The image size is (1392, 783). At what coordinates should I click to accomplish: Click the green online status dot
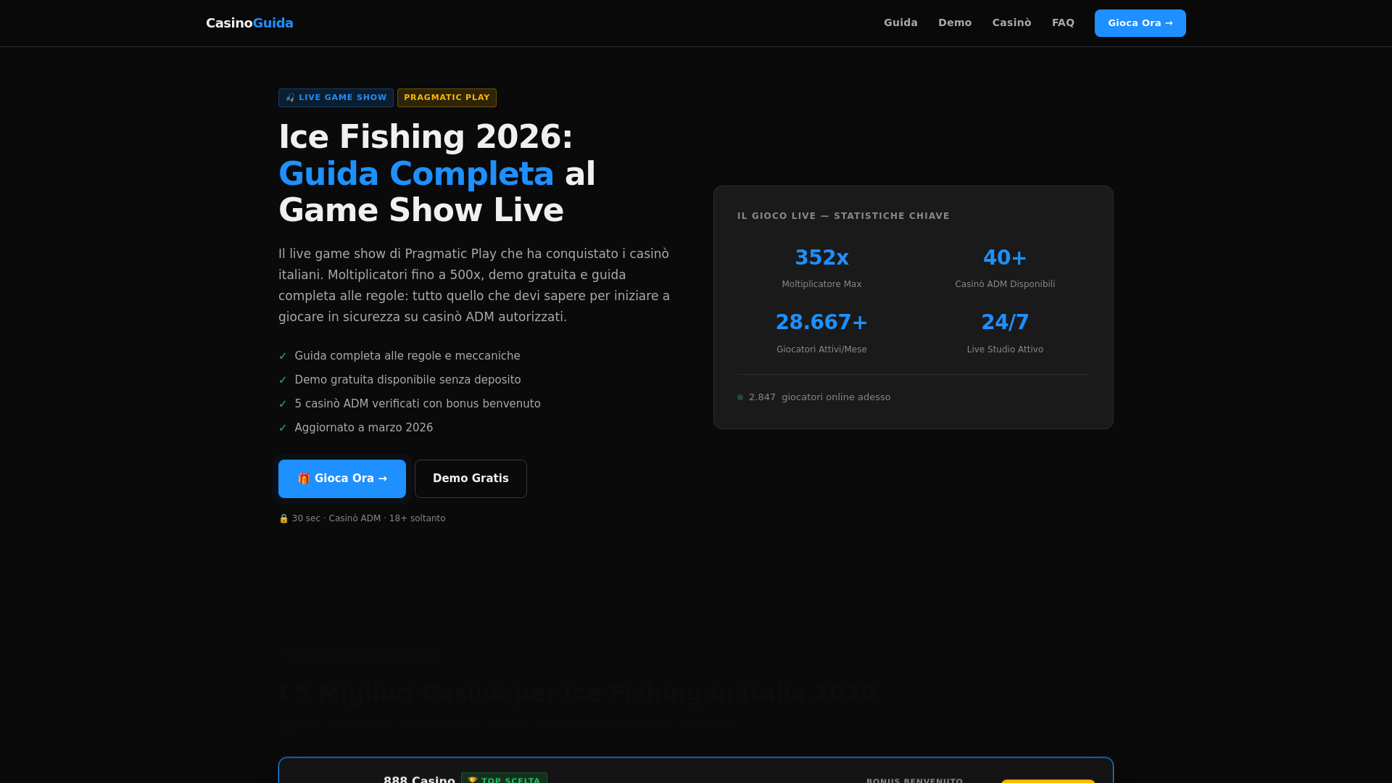coord(740,397)
